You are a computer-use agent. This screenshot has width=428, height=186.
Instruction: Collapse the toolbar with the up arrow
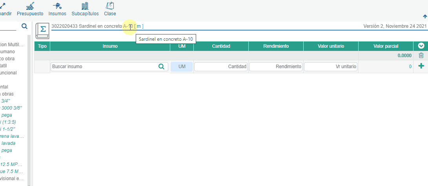click(x=425, y=16)
